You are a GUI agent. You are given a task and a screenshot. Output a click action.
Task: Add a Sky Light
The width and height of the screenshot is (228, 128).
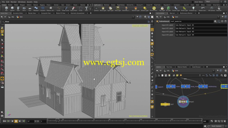tap(162, 9)
